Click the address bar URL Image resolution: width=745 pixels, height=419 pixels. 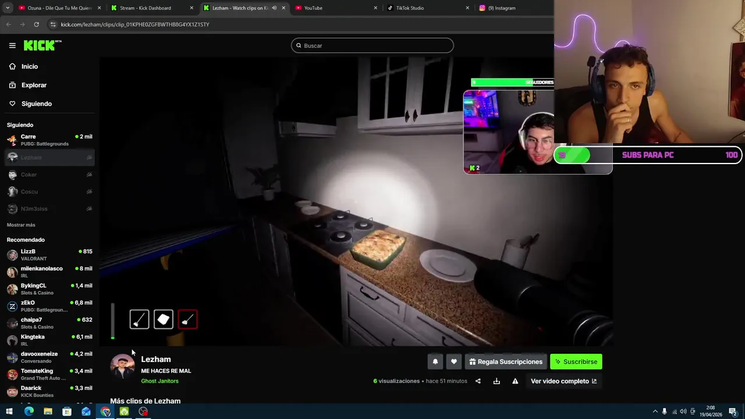(x=135, y=24)
